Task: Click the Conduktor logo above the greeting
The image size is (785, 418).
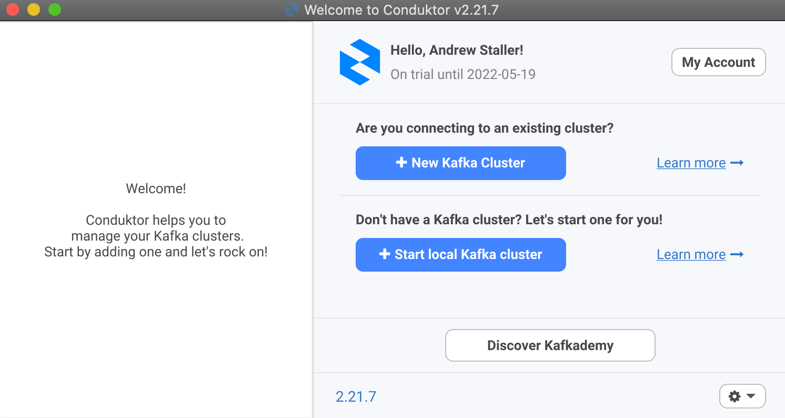Action: pos(359,62)
